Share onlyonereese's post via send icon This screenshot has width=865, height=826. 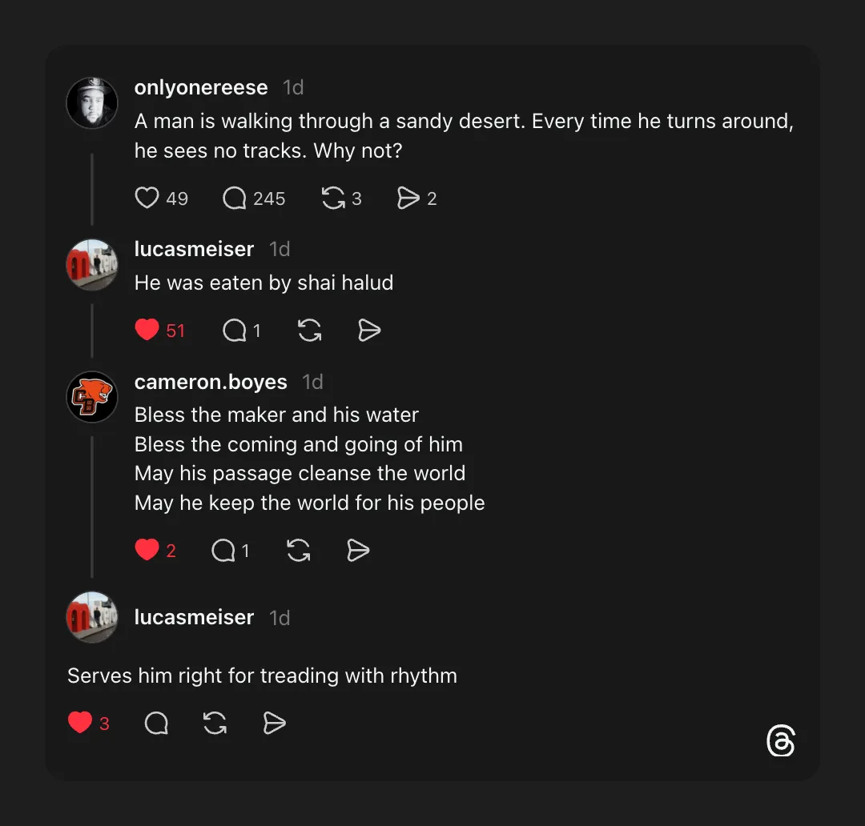click(x=408, y=198)
